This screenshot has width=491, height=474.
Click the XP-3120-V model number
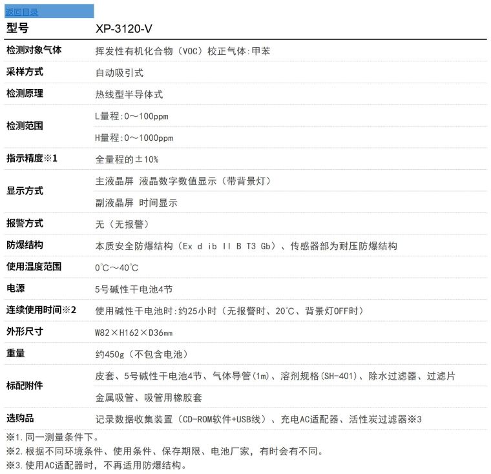(x=123, y=29)
